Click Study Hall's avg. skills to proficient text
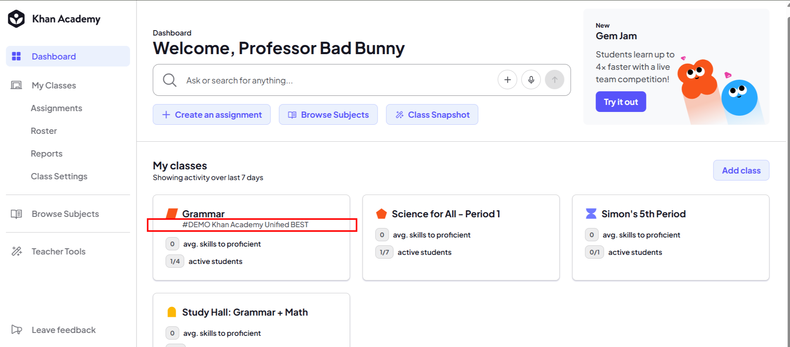Screen dimensions: 790x347 [x=222, y=333]
